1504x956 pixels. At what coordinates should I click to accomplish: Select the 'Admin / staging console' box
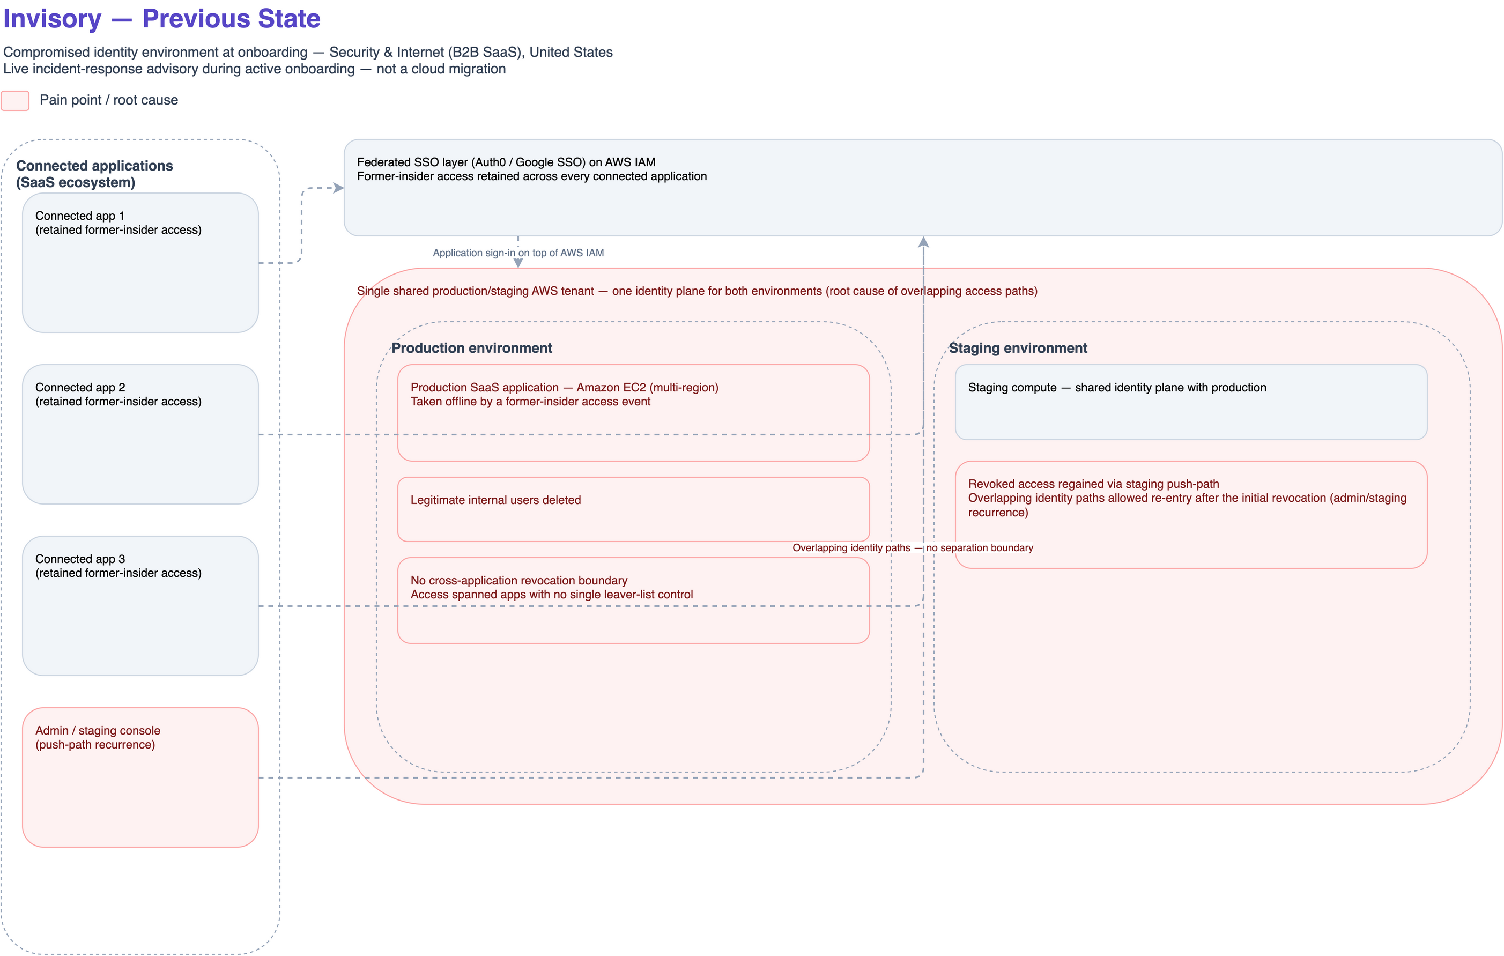[140, 777]
